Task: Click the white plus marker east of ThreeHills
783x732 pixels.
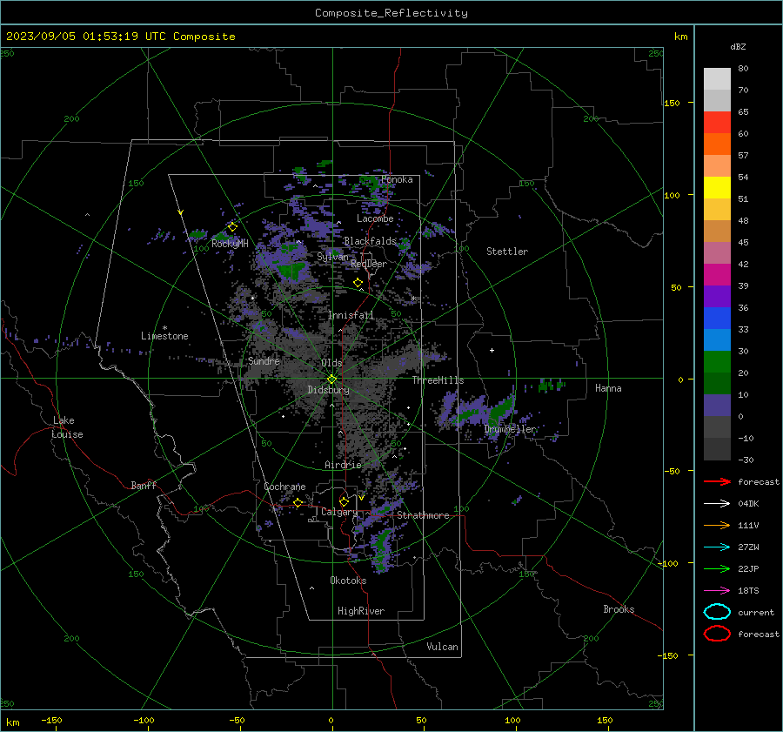Action: click(492, 350)
